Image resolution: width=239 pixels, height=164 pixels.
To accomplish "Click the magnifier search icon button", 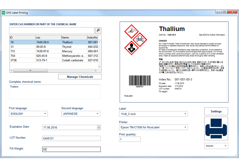I will tap(98, 30).
